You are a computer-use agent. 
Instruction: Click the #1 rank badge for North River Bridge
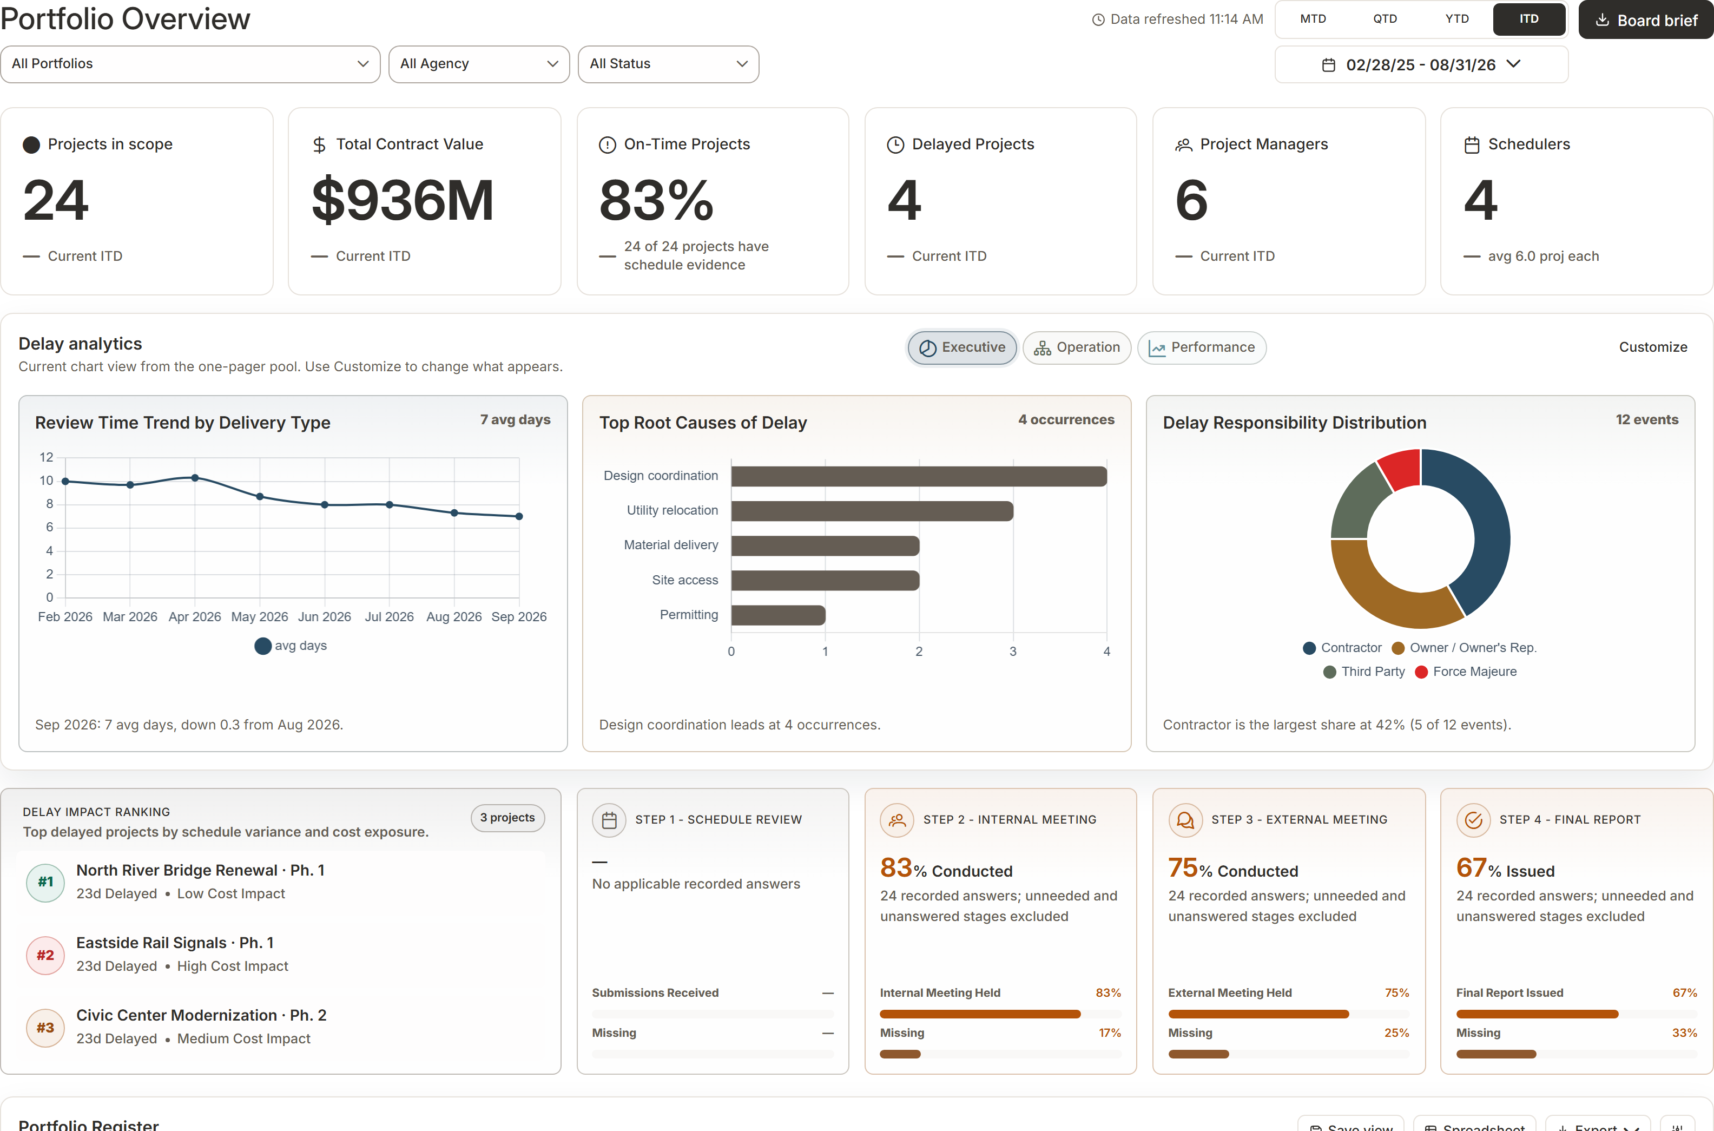pos(45,882)
